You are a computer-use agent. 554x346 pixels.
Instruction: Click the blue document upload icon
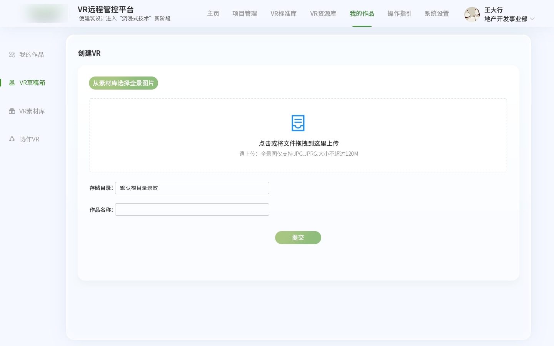click(x=298, y=123)
